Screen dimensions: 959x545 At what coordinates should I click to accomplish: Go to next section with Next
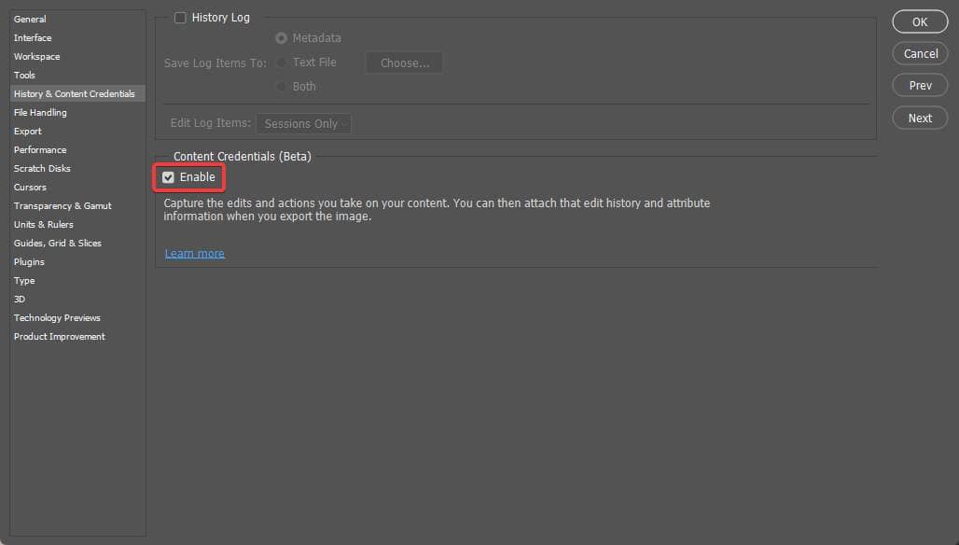(920, 119)
